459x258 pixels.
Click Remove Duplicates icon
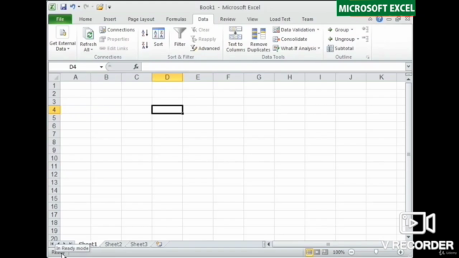(x=258, y=34)
